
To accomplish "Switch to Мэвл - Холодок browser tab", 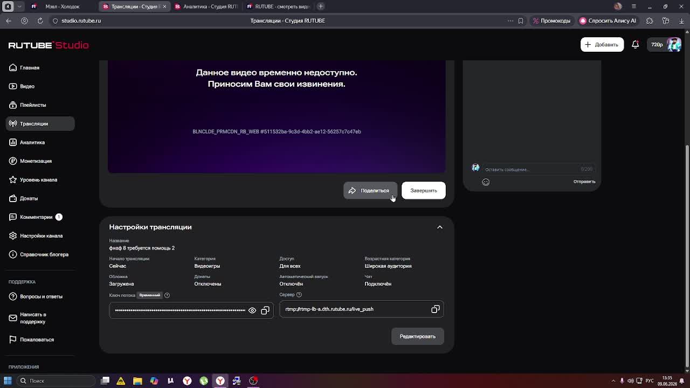I will [62, 6].
